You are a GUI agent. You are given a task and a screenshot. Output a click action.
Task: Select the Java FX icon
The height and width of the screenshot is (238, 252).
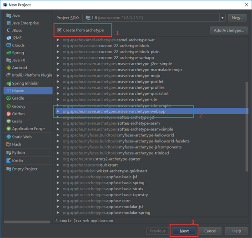click(9, 60)
